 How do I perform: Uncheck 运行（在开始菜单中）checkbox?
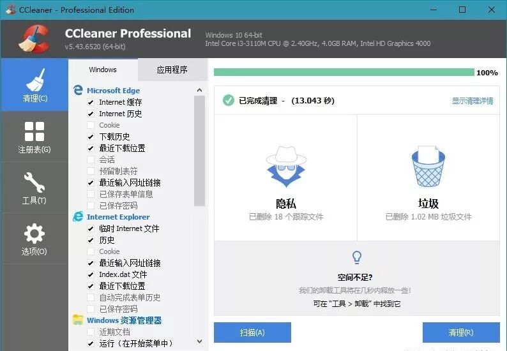coord(91,343)
